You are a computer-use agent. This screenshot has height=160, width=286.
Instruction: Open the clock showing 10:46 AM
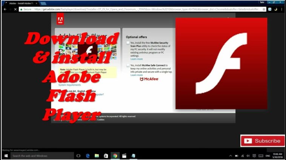pyautogui.click(x=277, y=155)
